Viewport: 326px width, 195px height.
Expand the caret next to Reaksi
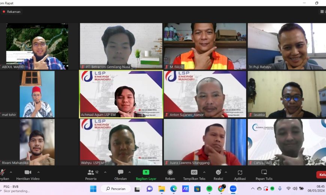pyautogui.click(x=226, y=172)
